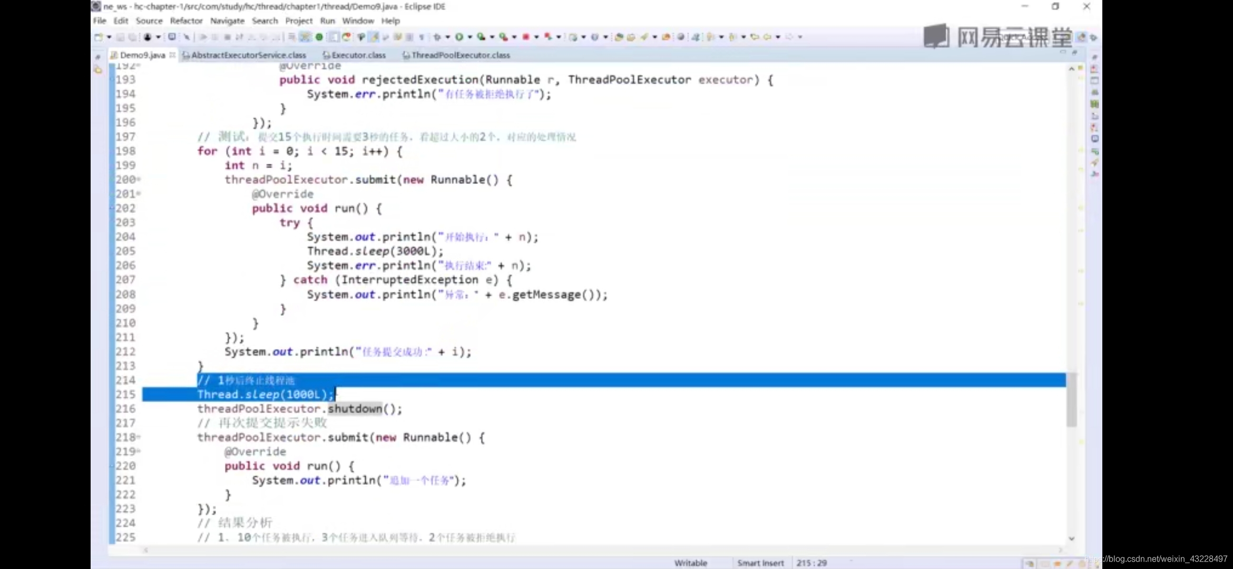Open the Project menu
This screenshot has width=1233, height=569.
(299, 21)
